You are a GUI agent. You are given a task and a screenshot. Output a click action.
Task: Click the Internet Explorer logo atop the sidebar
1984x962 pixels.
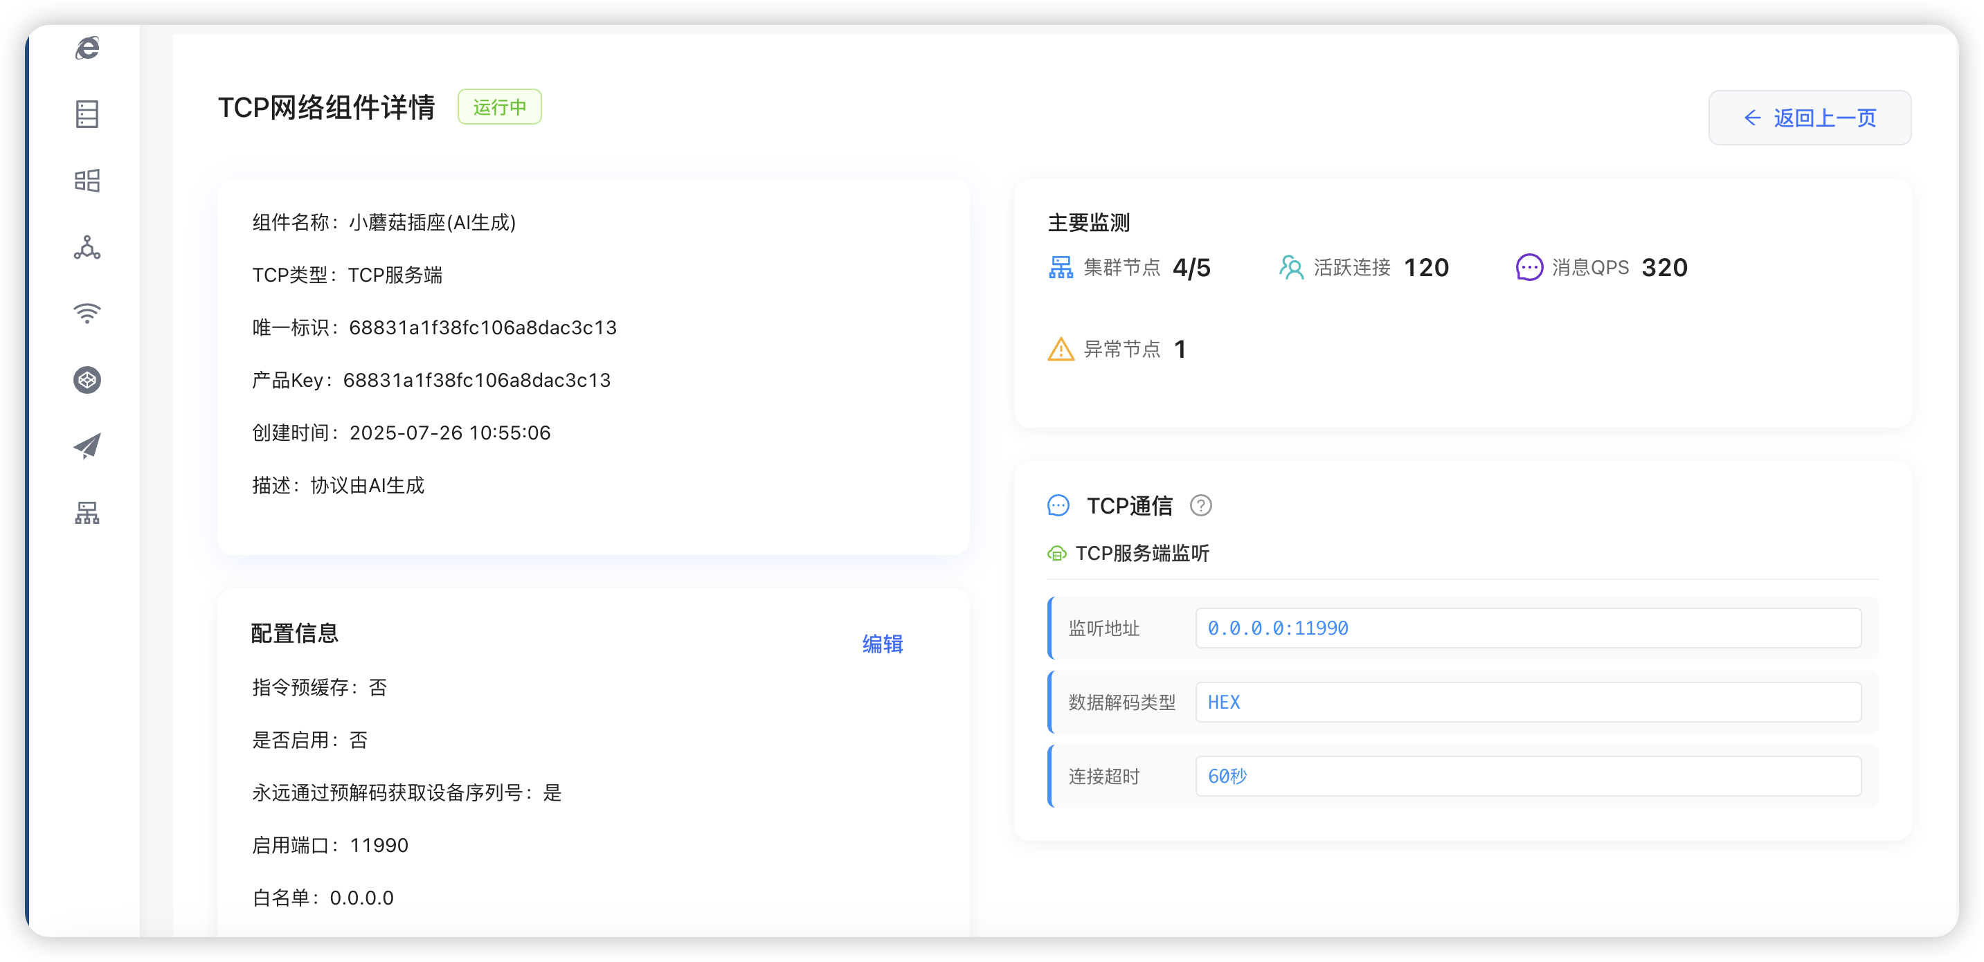[x=87, y=48]
